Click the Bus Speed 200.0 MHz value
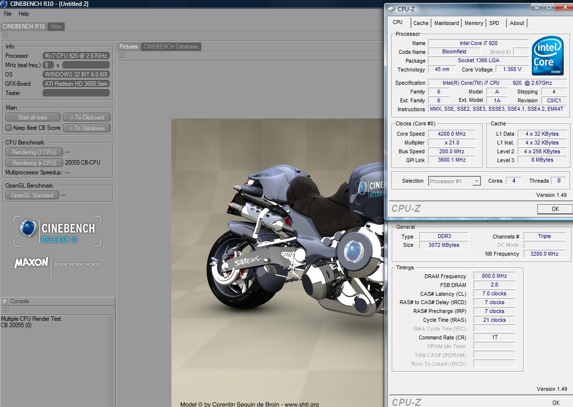The image size is (573, 407). point(452,151)
